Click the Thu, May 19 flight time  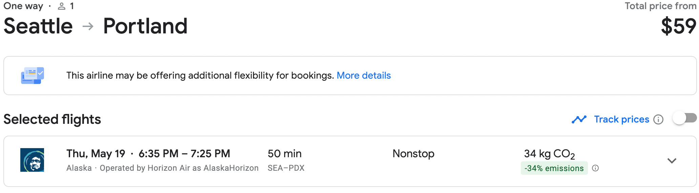(x=148, y=154)
